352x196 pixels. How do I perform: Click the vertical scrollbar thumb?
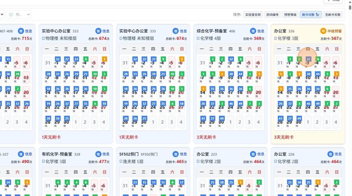point(350,7)
